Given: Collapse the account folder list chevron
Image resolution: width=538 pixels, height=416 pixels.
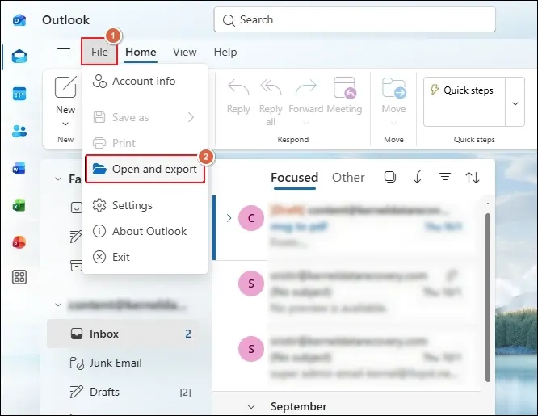Looking at the screenshot, I should 58,305.
